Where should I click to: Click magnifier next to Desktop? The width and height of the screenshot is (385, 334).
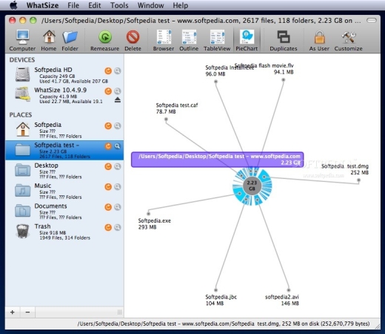(x=118, y=166)
